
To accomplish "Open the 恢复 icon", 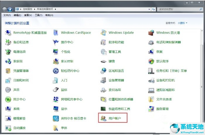I will (x=151, y=52).
